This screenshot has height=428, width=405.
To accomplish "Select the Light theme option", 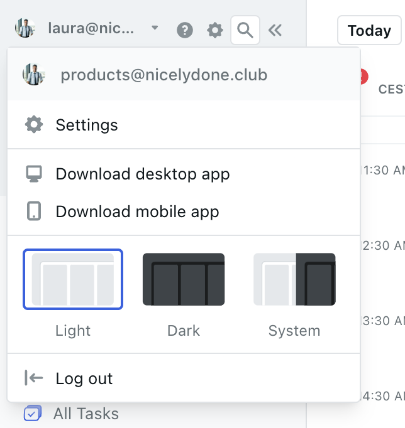I will [x=73, y=279].
